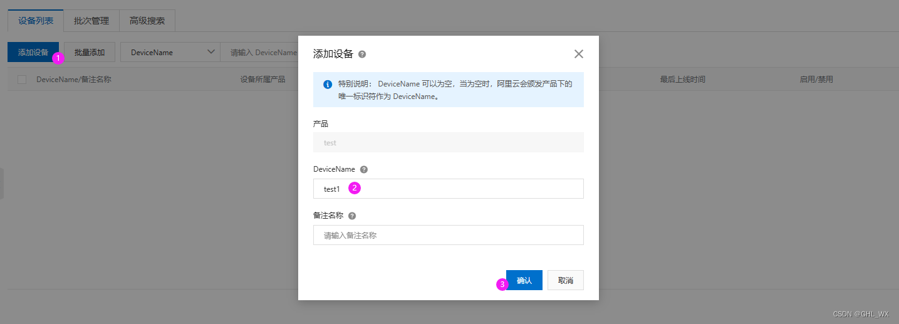899x324 pixels.
Task: Click the 设备所属产品 column header
Action: [263, 80]
